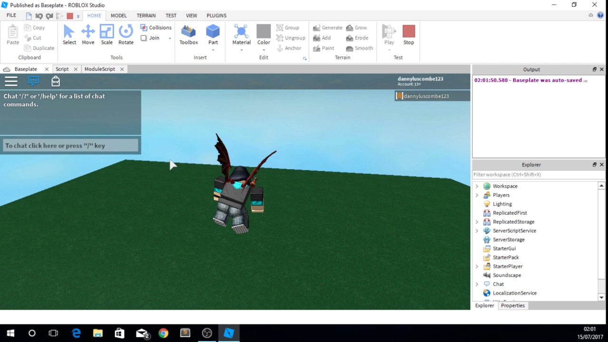The width and height of the screenshot is (608, 342).
Task: Click the Generate terrain tool
Action: 328,28
